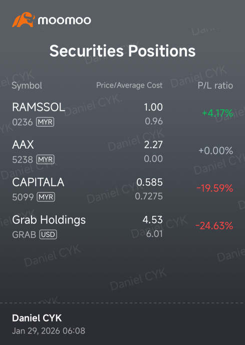Open the CAPITALA stock entry

pos(122,189)
